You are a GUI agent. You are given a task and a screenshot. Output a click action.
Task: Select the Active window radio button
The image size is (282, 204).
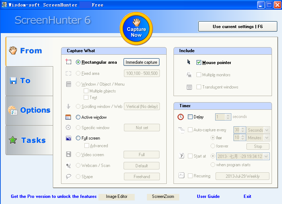78,117
